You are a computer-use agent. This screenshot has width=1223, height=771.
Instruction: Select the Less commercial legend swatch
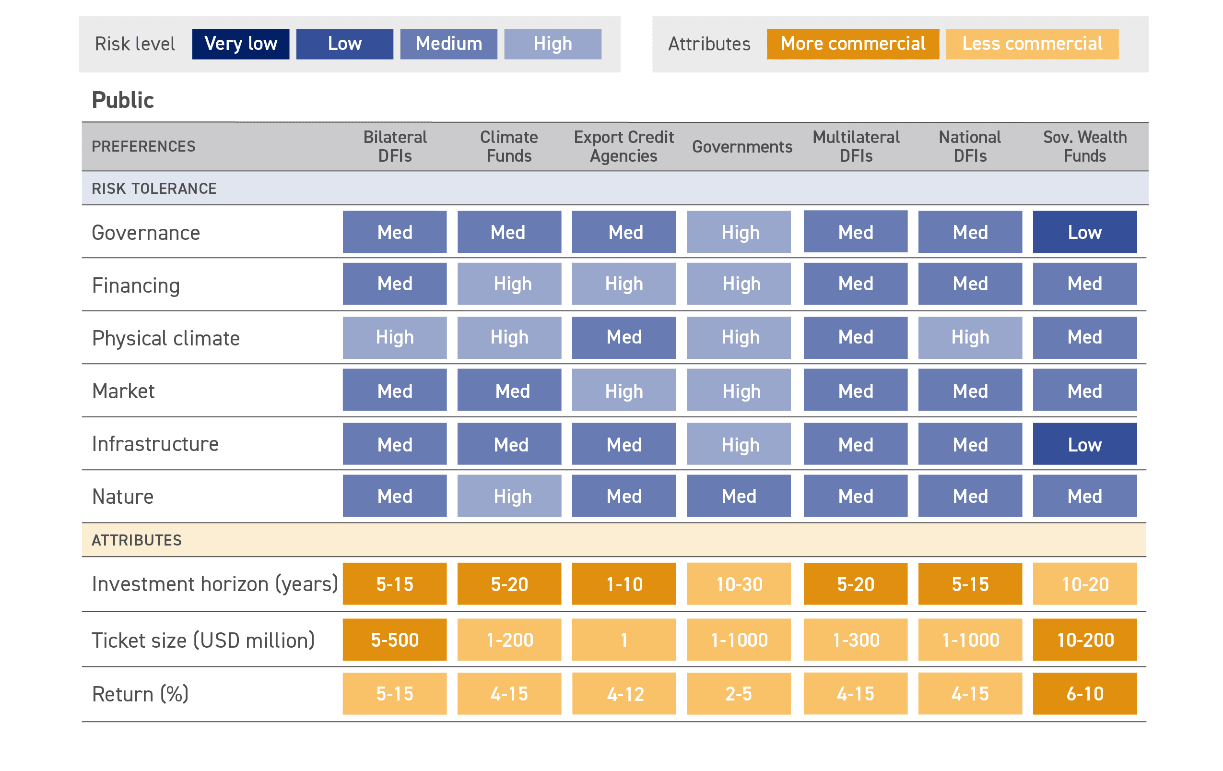click(1032, 44)
